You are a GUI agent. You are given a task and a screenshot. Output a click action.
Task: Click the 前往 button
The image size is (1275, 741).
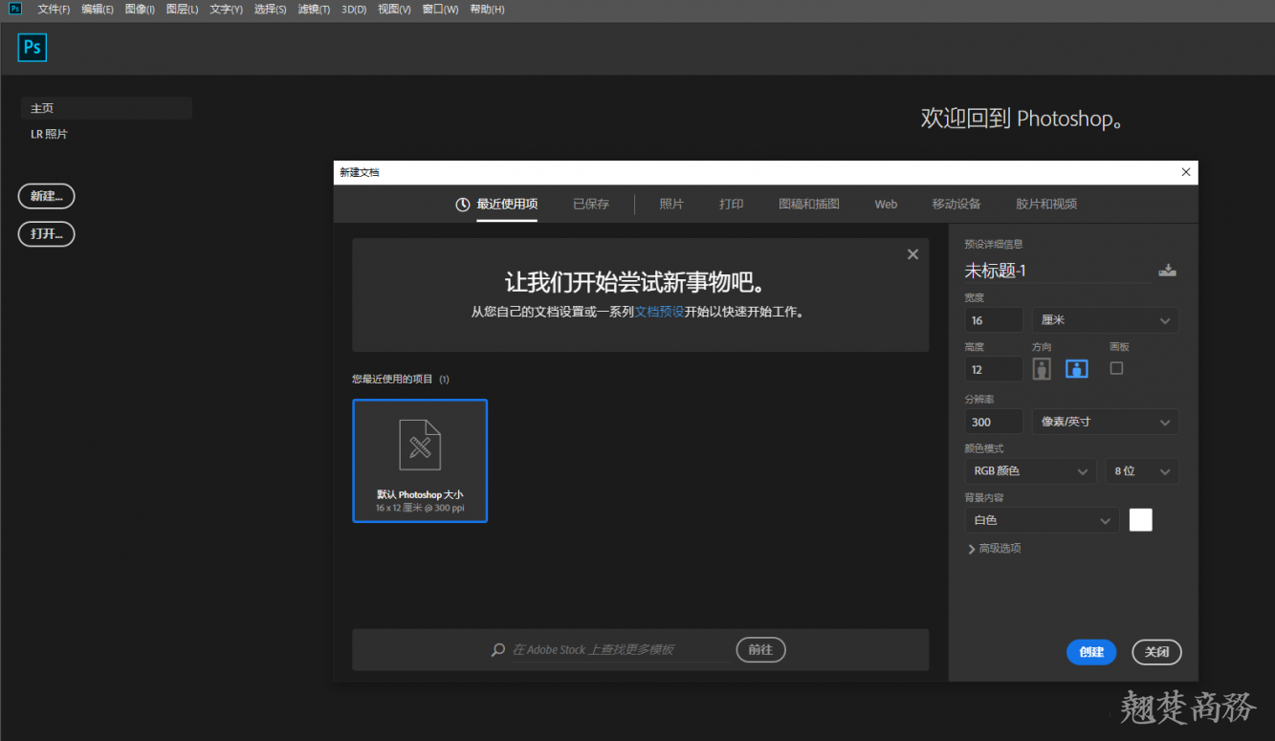pyautogui.click(x=760, y=650)
